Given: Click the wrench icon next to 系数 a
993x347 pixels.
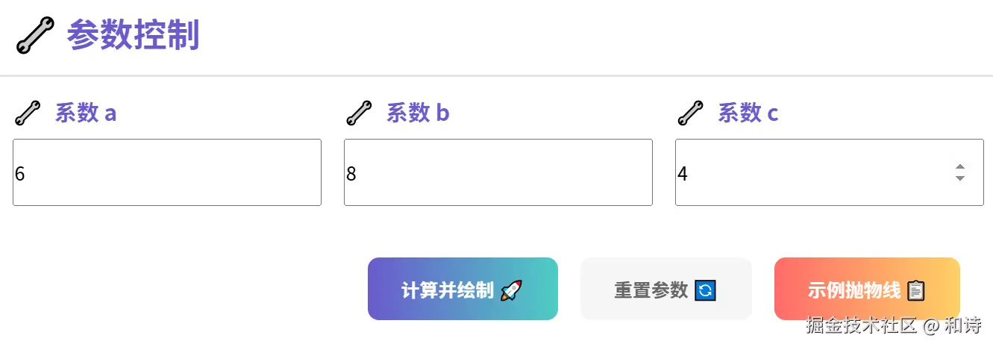Looking at the screenshot, I should [28, 113].
